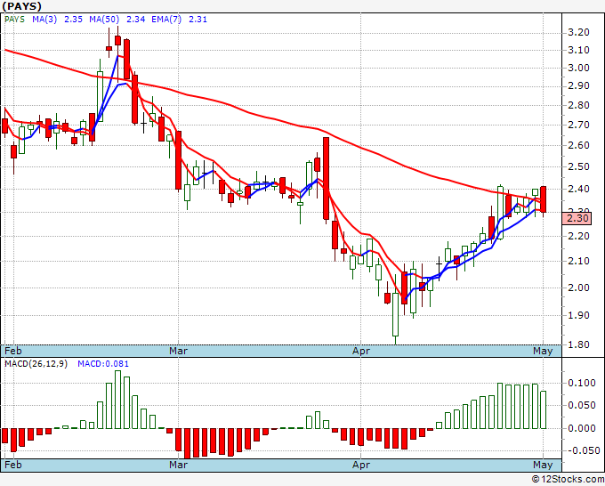Click the 2.80 price axis label

(x=579, y=105)
